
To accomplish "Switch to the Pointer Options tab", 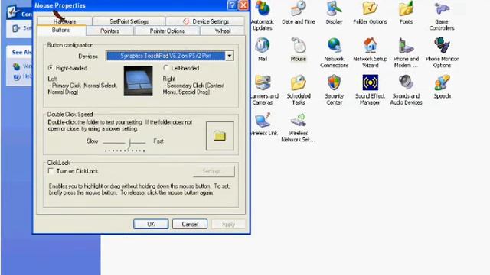I will coord(167,31).
